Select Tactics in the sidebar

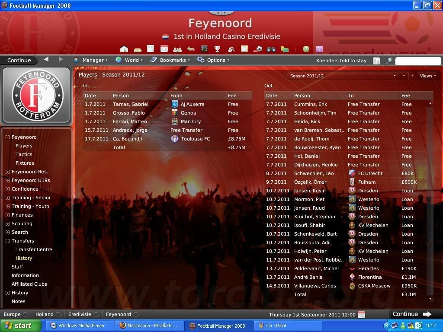point(24,154)
